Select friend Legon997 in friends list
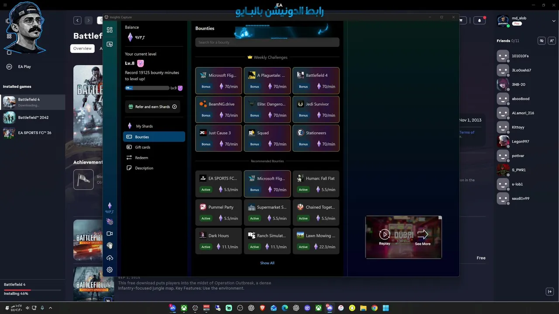The image size is (559, 314). (526, 142)
